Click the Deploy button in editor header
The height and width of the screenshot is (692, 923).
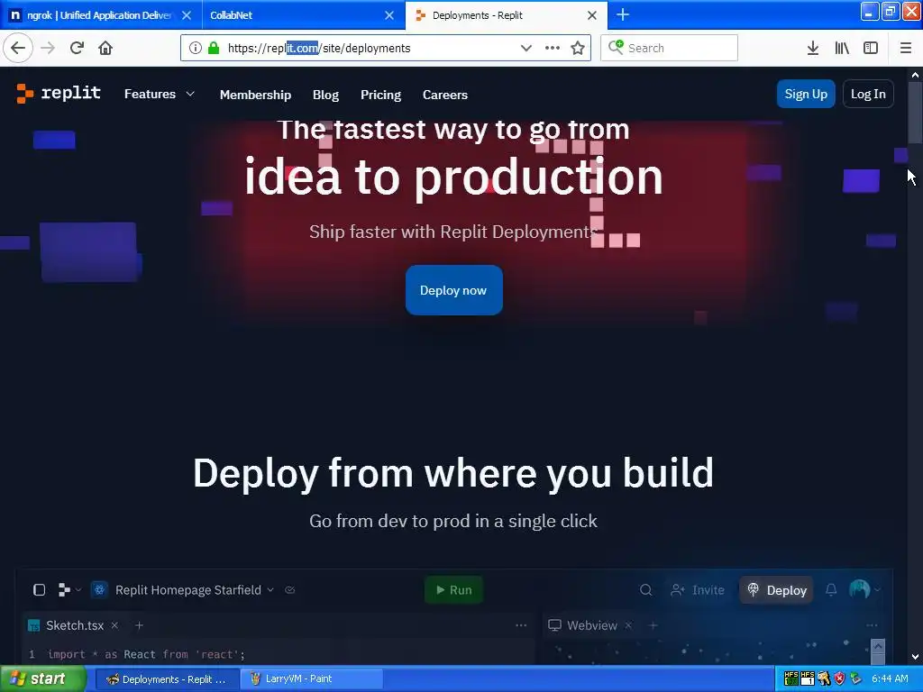776,589
